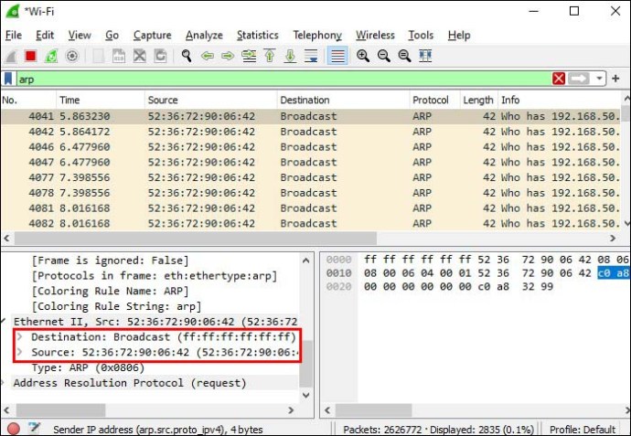Stop the running capture with the red square

30,56
